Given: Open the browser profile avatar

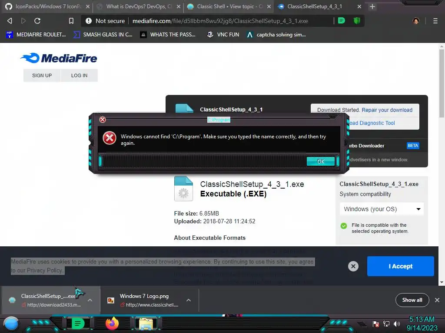Looking at the screenshot, I should coord(416,21).
